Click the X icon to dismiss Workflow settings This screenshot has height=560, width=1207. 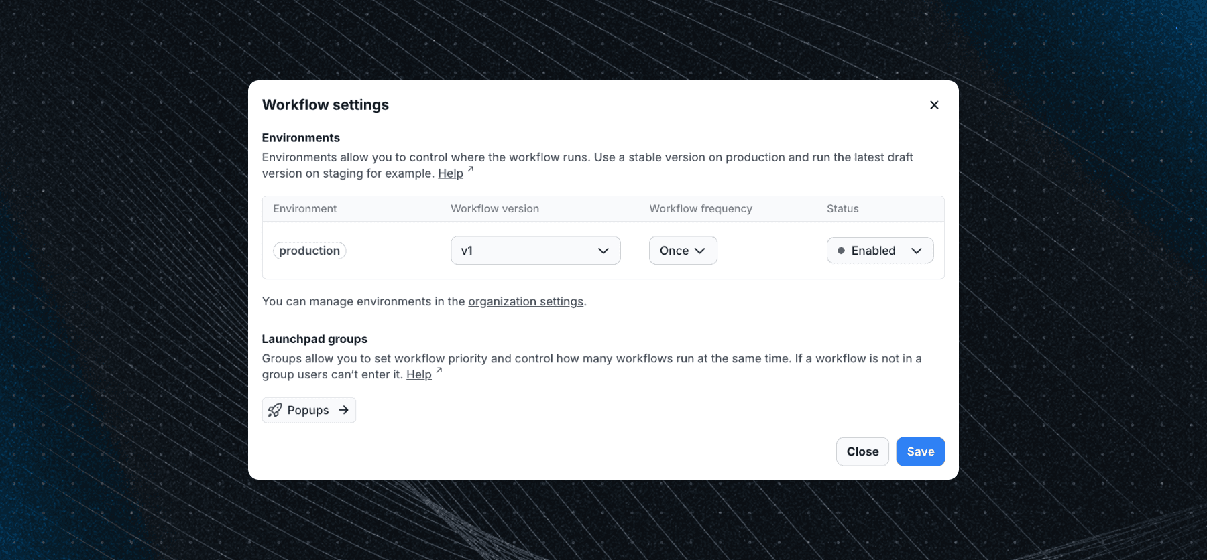934,104
